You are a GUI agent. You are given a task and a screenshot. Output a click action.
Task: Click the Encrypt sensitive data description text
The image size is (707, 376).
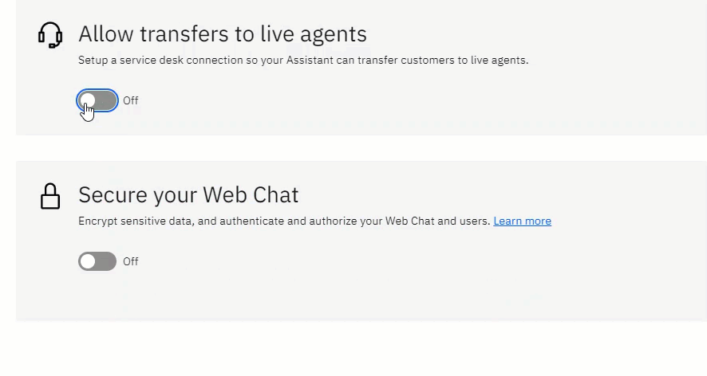click(284, 221)
